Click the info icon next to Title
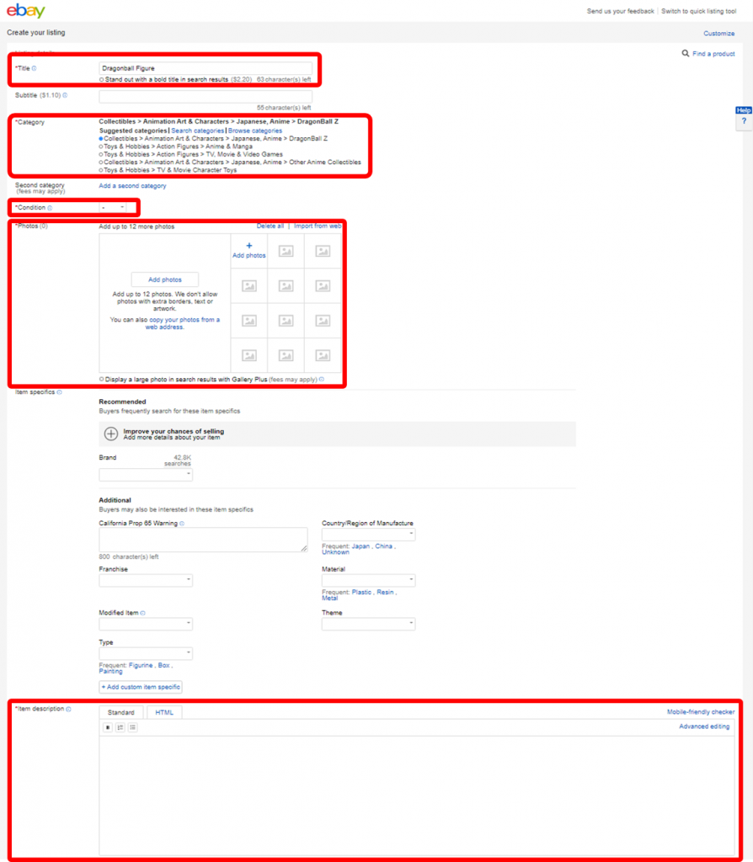Screen dimensions: 753x862 [x=34, y=69]
